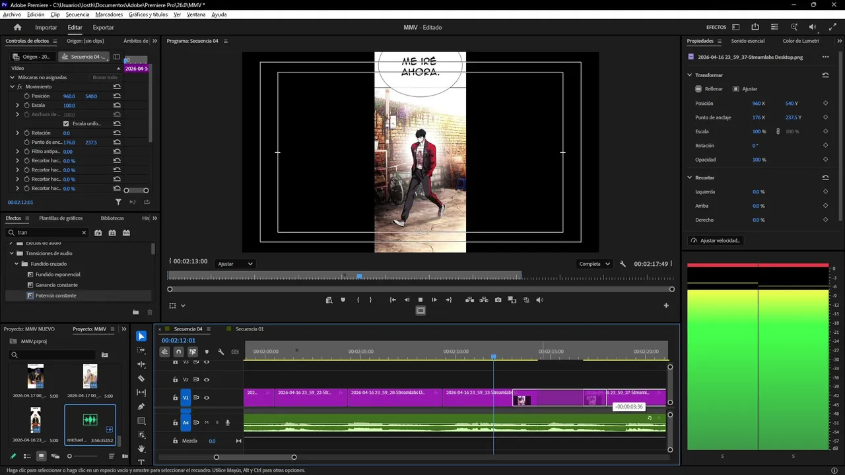Clear the effects search field
845x475 pixels.
(84, 232)
